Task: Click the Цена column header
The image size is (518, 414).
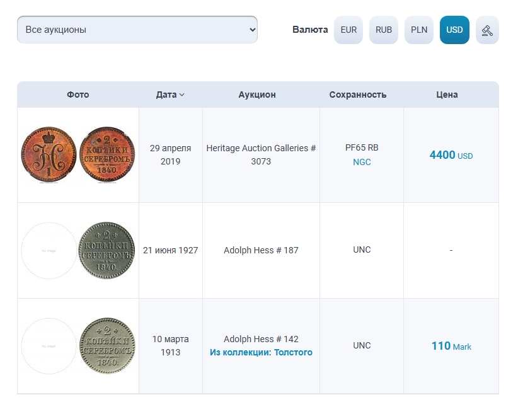Action: coord(447,95)
